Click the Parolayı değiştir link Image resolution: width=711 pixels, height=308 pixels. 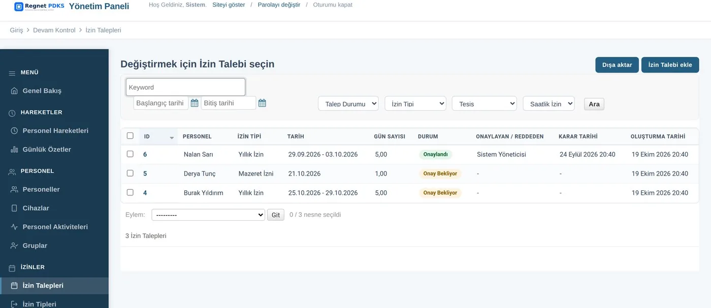[279, 5]
